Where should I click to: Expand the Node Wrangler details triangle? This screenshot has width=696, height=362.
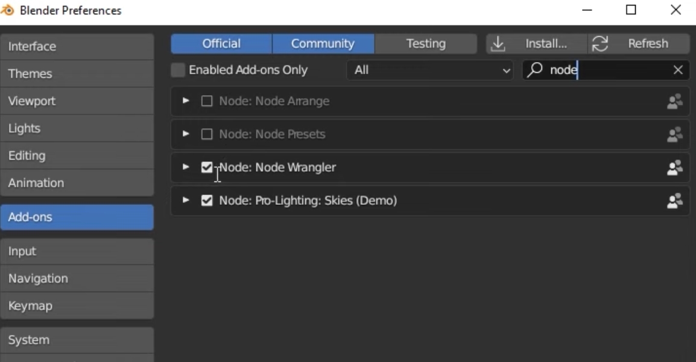coord(186,167)
